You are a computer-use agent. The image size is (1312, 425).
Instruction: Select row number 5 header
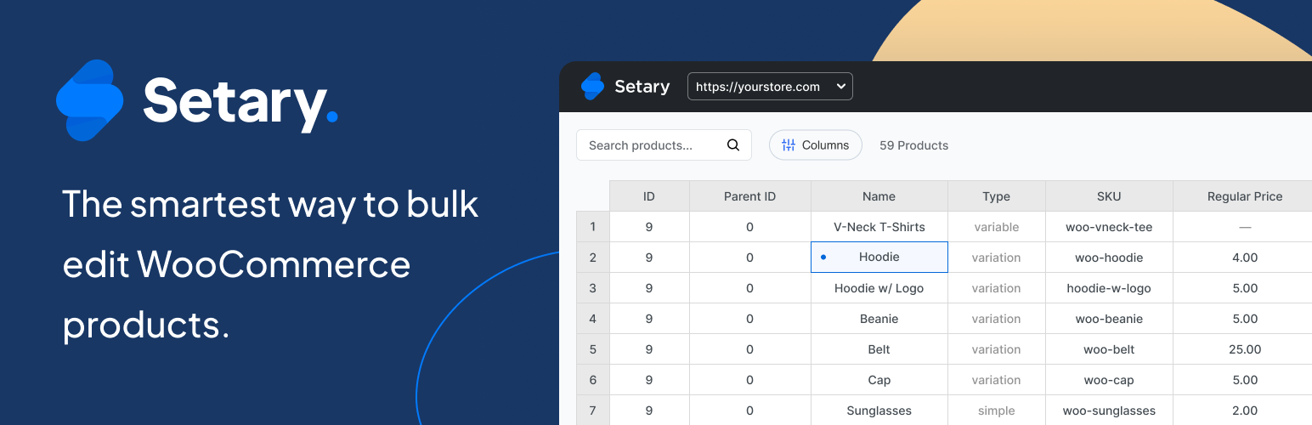592,349
